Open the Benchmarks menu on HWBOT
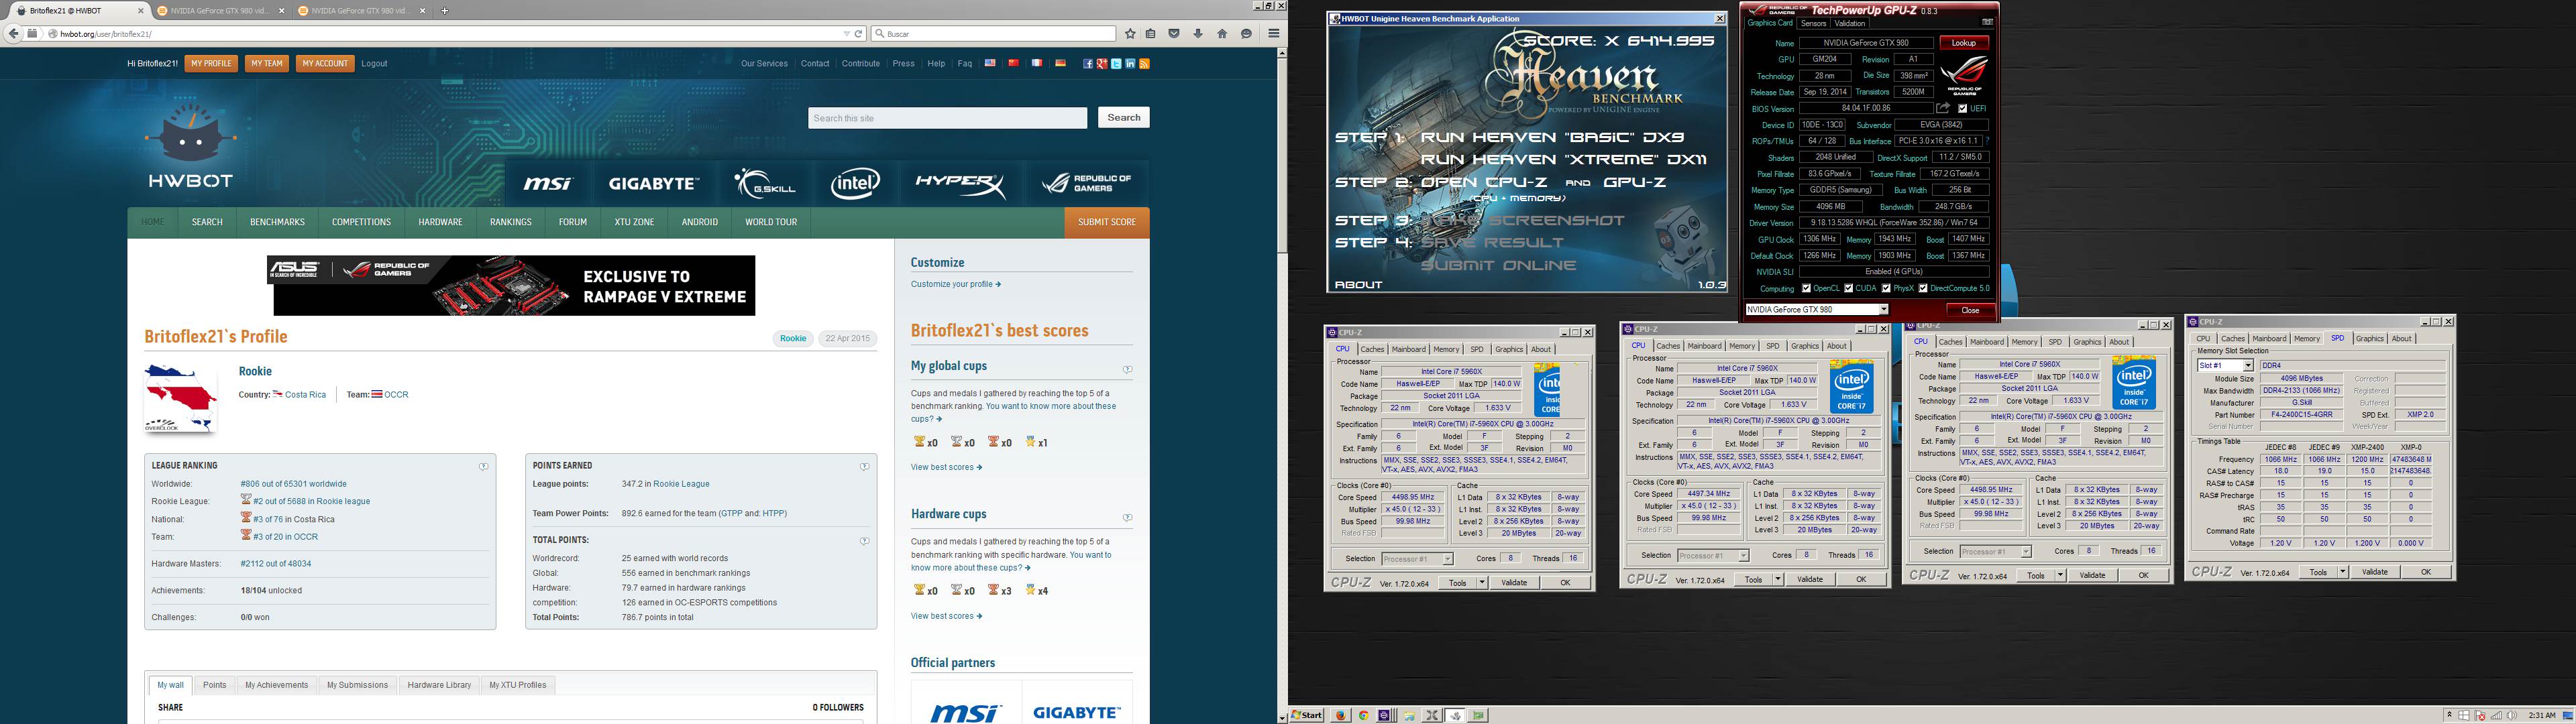2576x724 pixels. pyautogui.click(x=277, y=222)
